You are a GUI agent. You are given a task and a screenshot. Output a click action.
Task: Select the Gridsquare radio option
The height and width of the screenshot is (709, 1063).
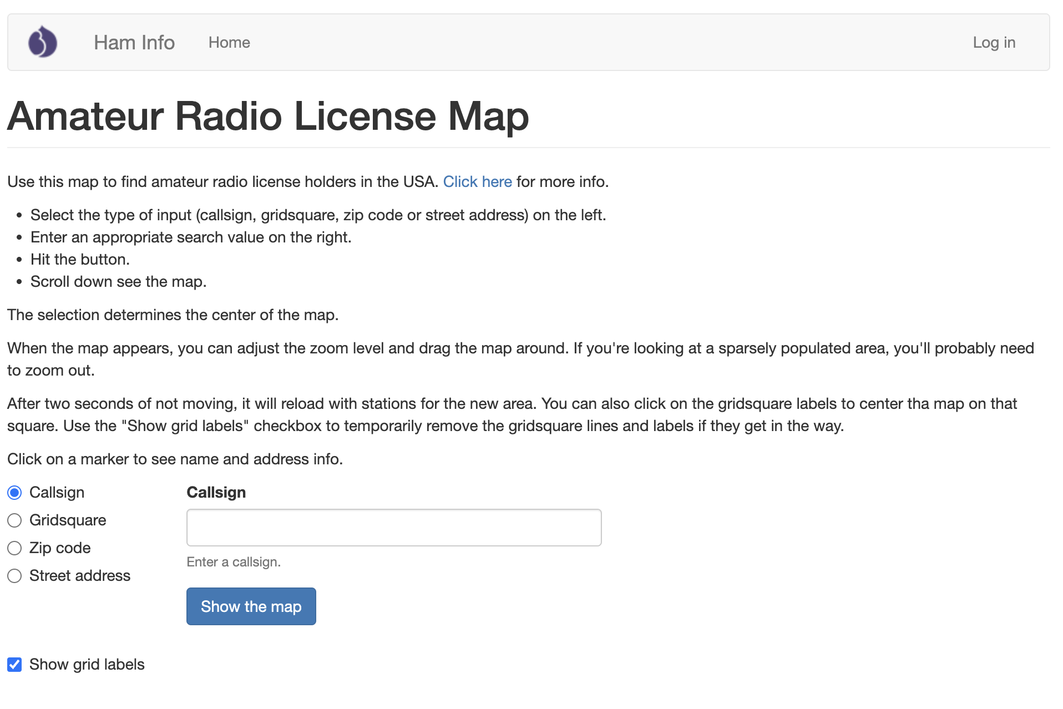(14, 520)
